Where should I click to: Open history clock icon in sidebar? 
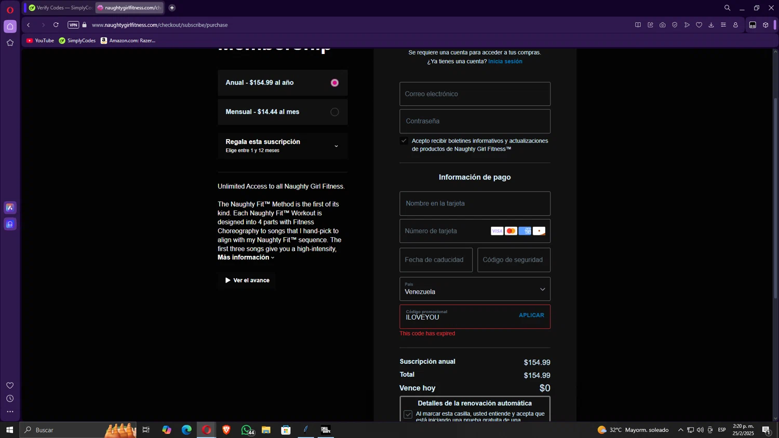coord(10,399)
